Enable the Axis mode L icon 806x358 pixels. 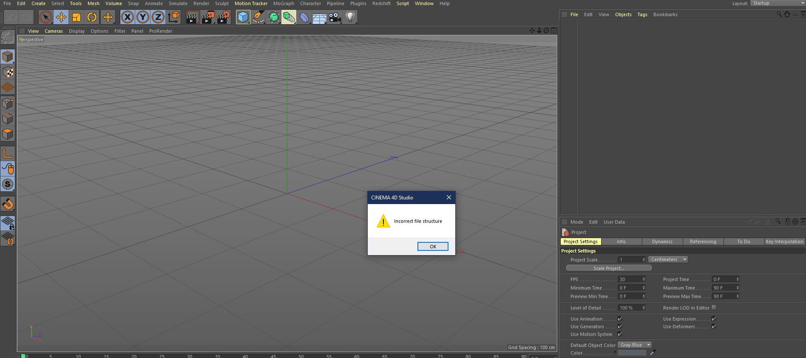click(8, 153)
